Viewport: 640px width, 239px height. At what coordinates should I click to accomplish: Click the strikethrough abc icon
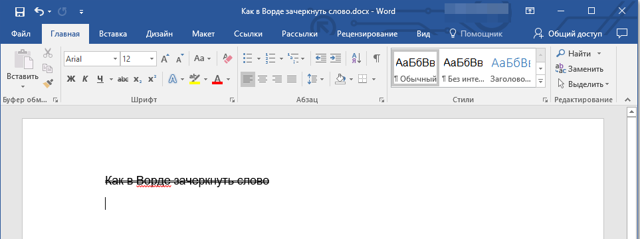[x=123, y=79]
